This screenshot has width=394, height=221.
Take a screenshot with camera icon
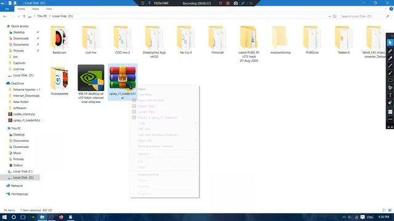[235, 3]
